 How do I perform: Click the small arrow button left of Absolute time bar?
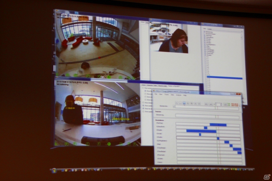coord(174,106)
